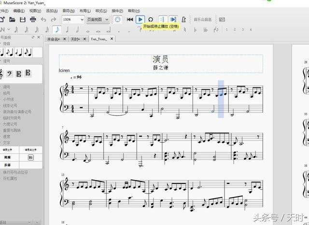Image resolution: width=309 pixels, height=225 pixels.
Task: Select the highlighted eighth note duration
Action: point(57,30)
